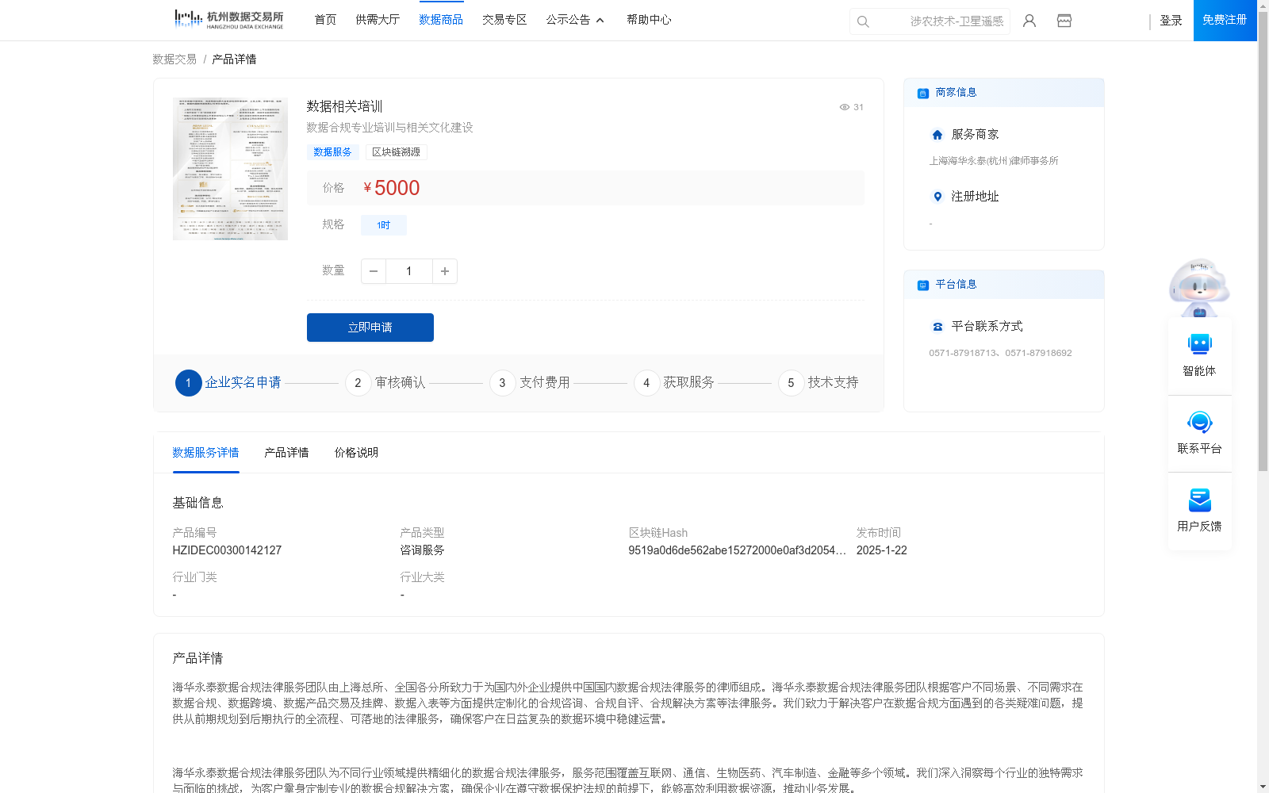Click 产品详情 breadcrumb text
Screen dimensions: 1269x793
click(x=234, y=59)
